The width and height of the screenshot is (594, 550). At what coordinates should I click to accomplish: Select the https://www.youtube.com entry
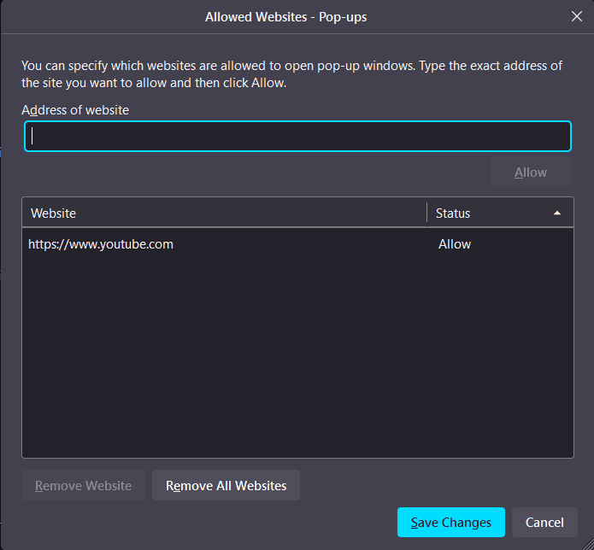point(101,244)
